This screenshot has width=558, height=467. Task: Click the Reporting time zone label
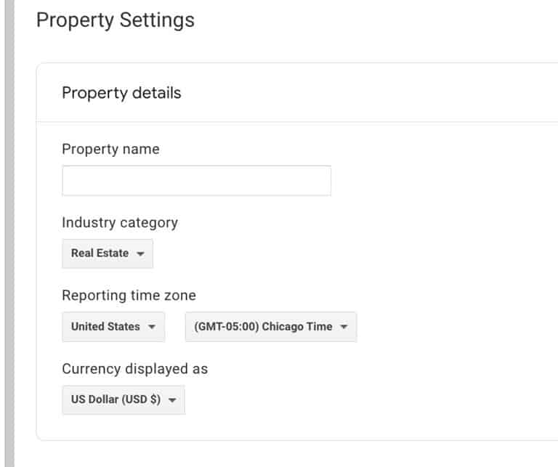tap(129, 296)
